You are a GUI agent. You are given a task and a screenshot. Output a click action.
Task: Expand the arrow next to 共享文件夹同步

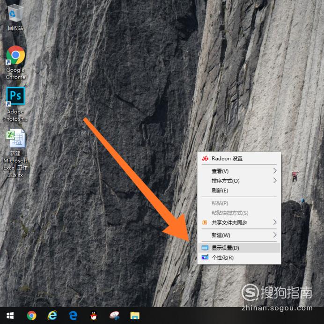point(275,222)
